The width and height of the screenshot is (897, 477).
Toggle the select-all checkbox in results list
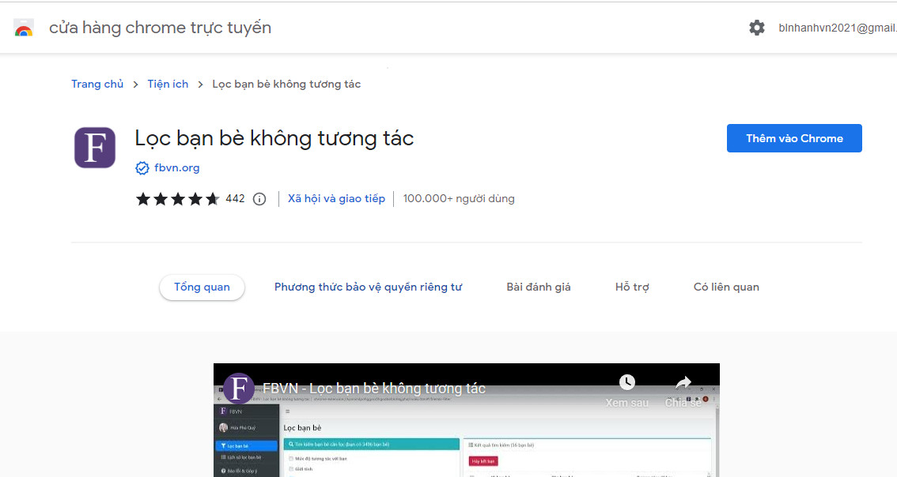473,475
